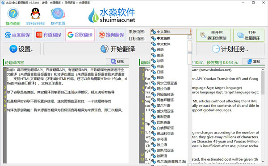
Task: Choose 德语 in the language list
Action: 169,49
